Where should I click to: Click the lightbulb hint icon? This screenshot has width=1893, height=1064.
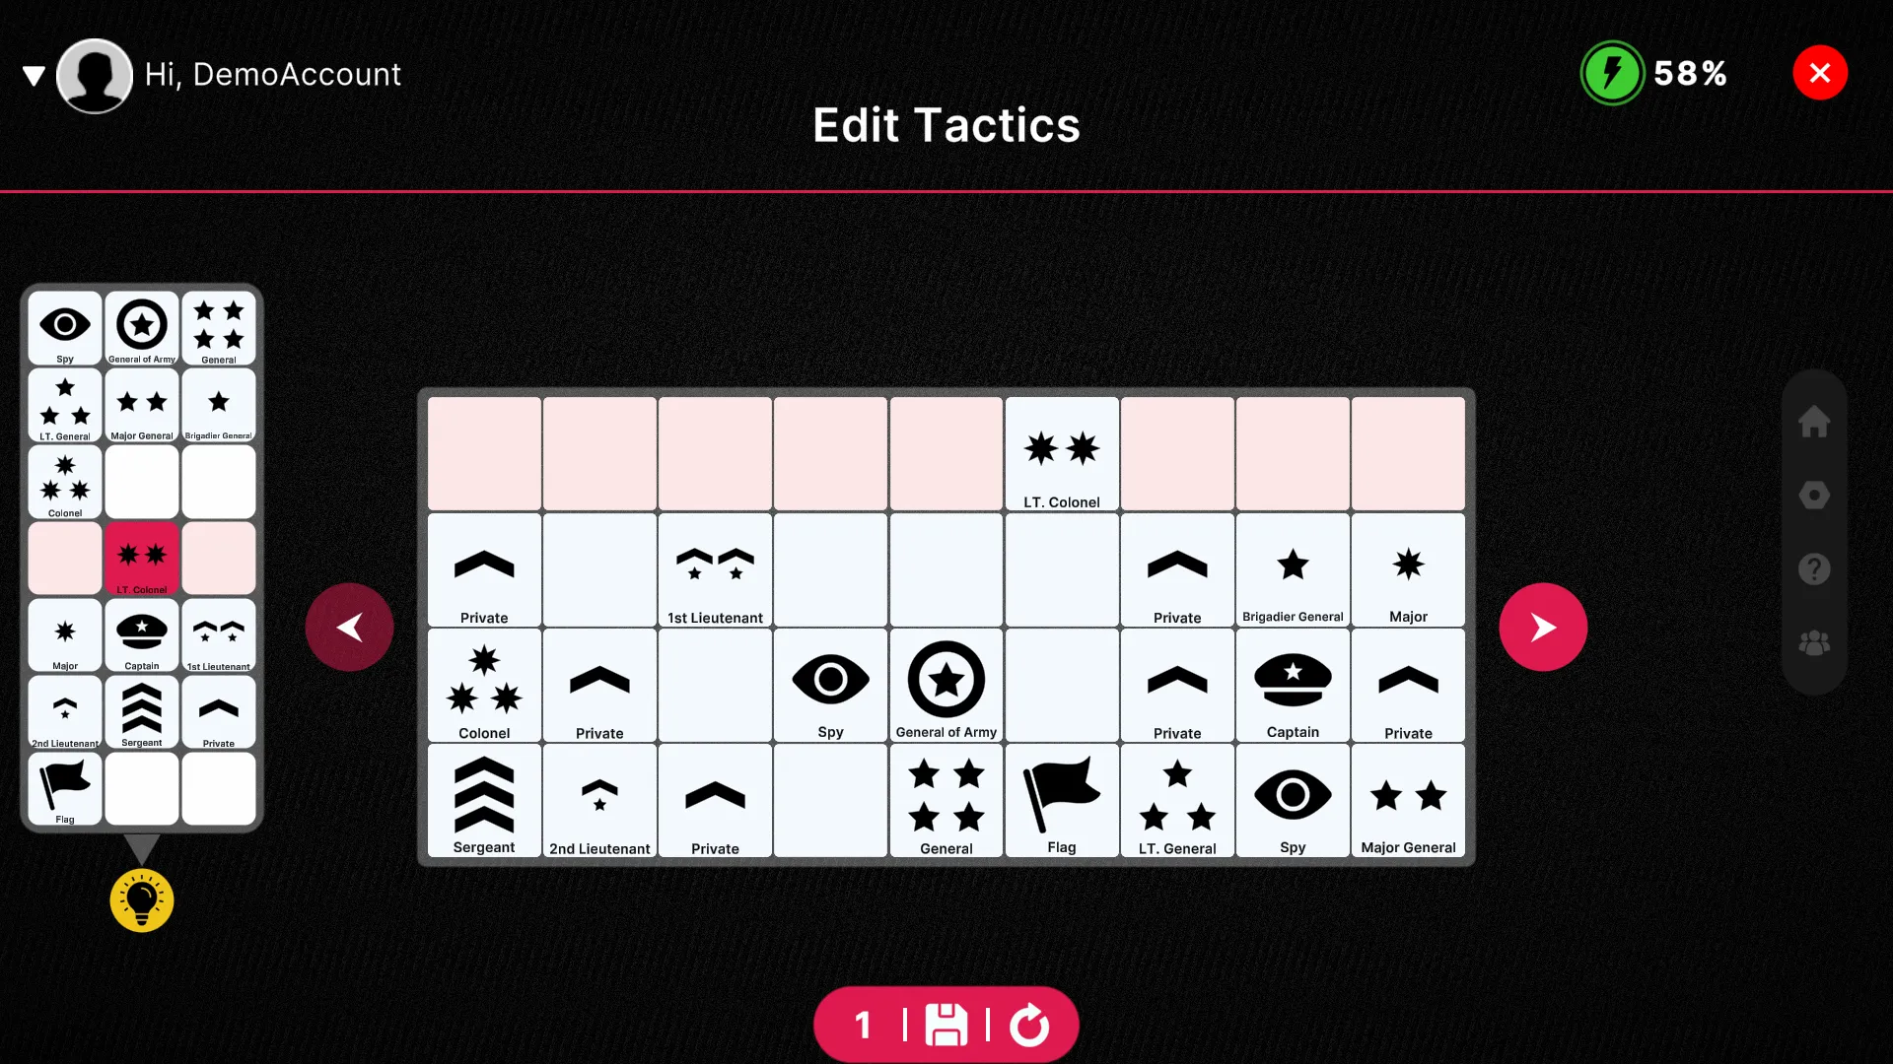140,900
